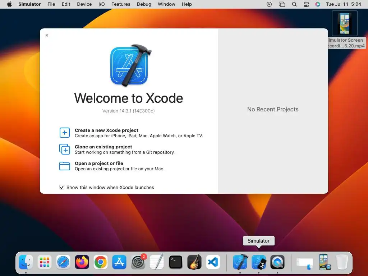Click the folder icon for opening a project
This screenshot has width=368, height=276.
(x=65, y=166)
